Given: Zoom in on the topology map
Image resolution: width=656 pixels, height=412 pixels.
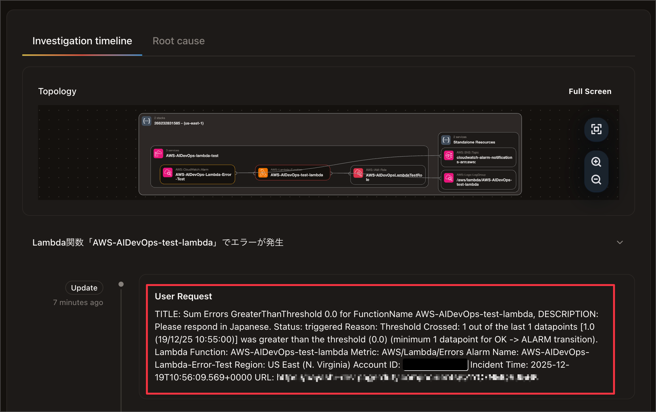Looking at the screenshot, I should (x=596, y=162).
